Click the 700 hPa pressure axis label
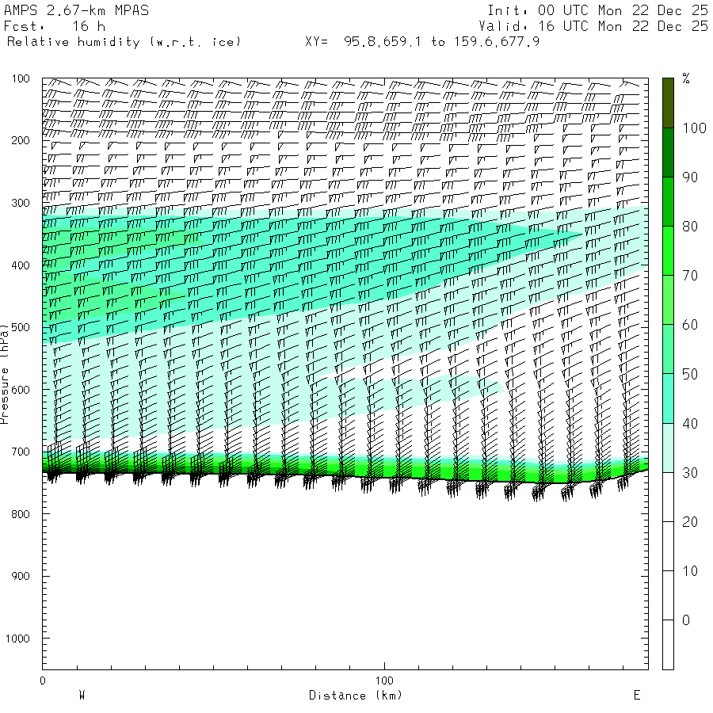 tap(21, 452)
